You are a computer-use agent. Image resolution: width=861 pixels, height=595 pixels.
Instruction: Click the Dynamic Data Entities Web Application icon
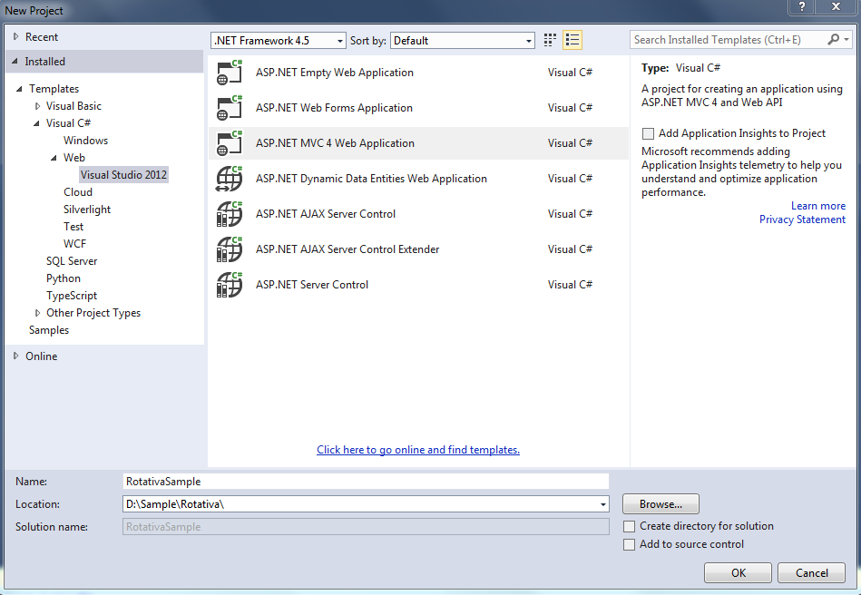click(230, 179)
